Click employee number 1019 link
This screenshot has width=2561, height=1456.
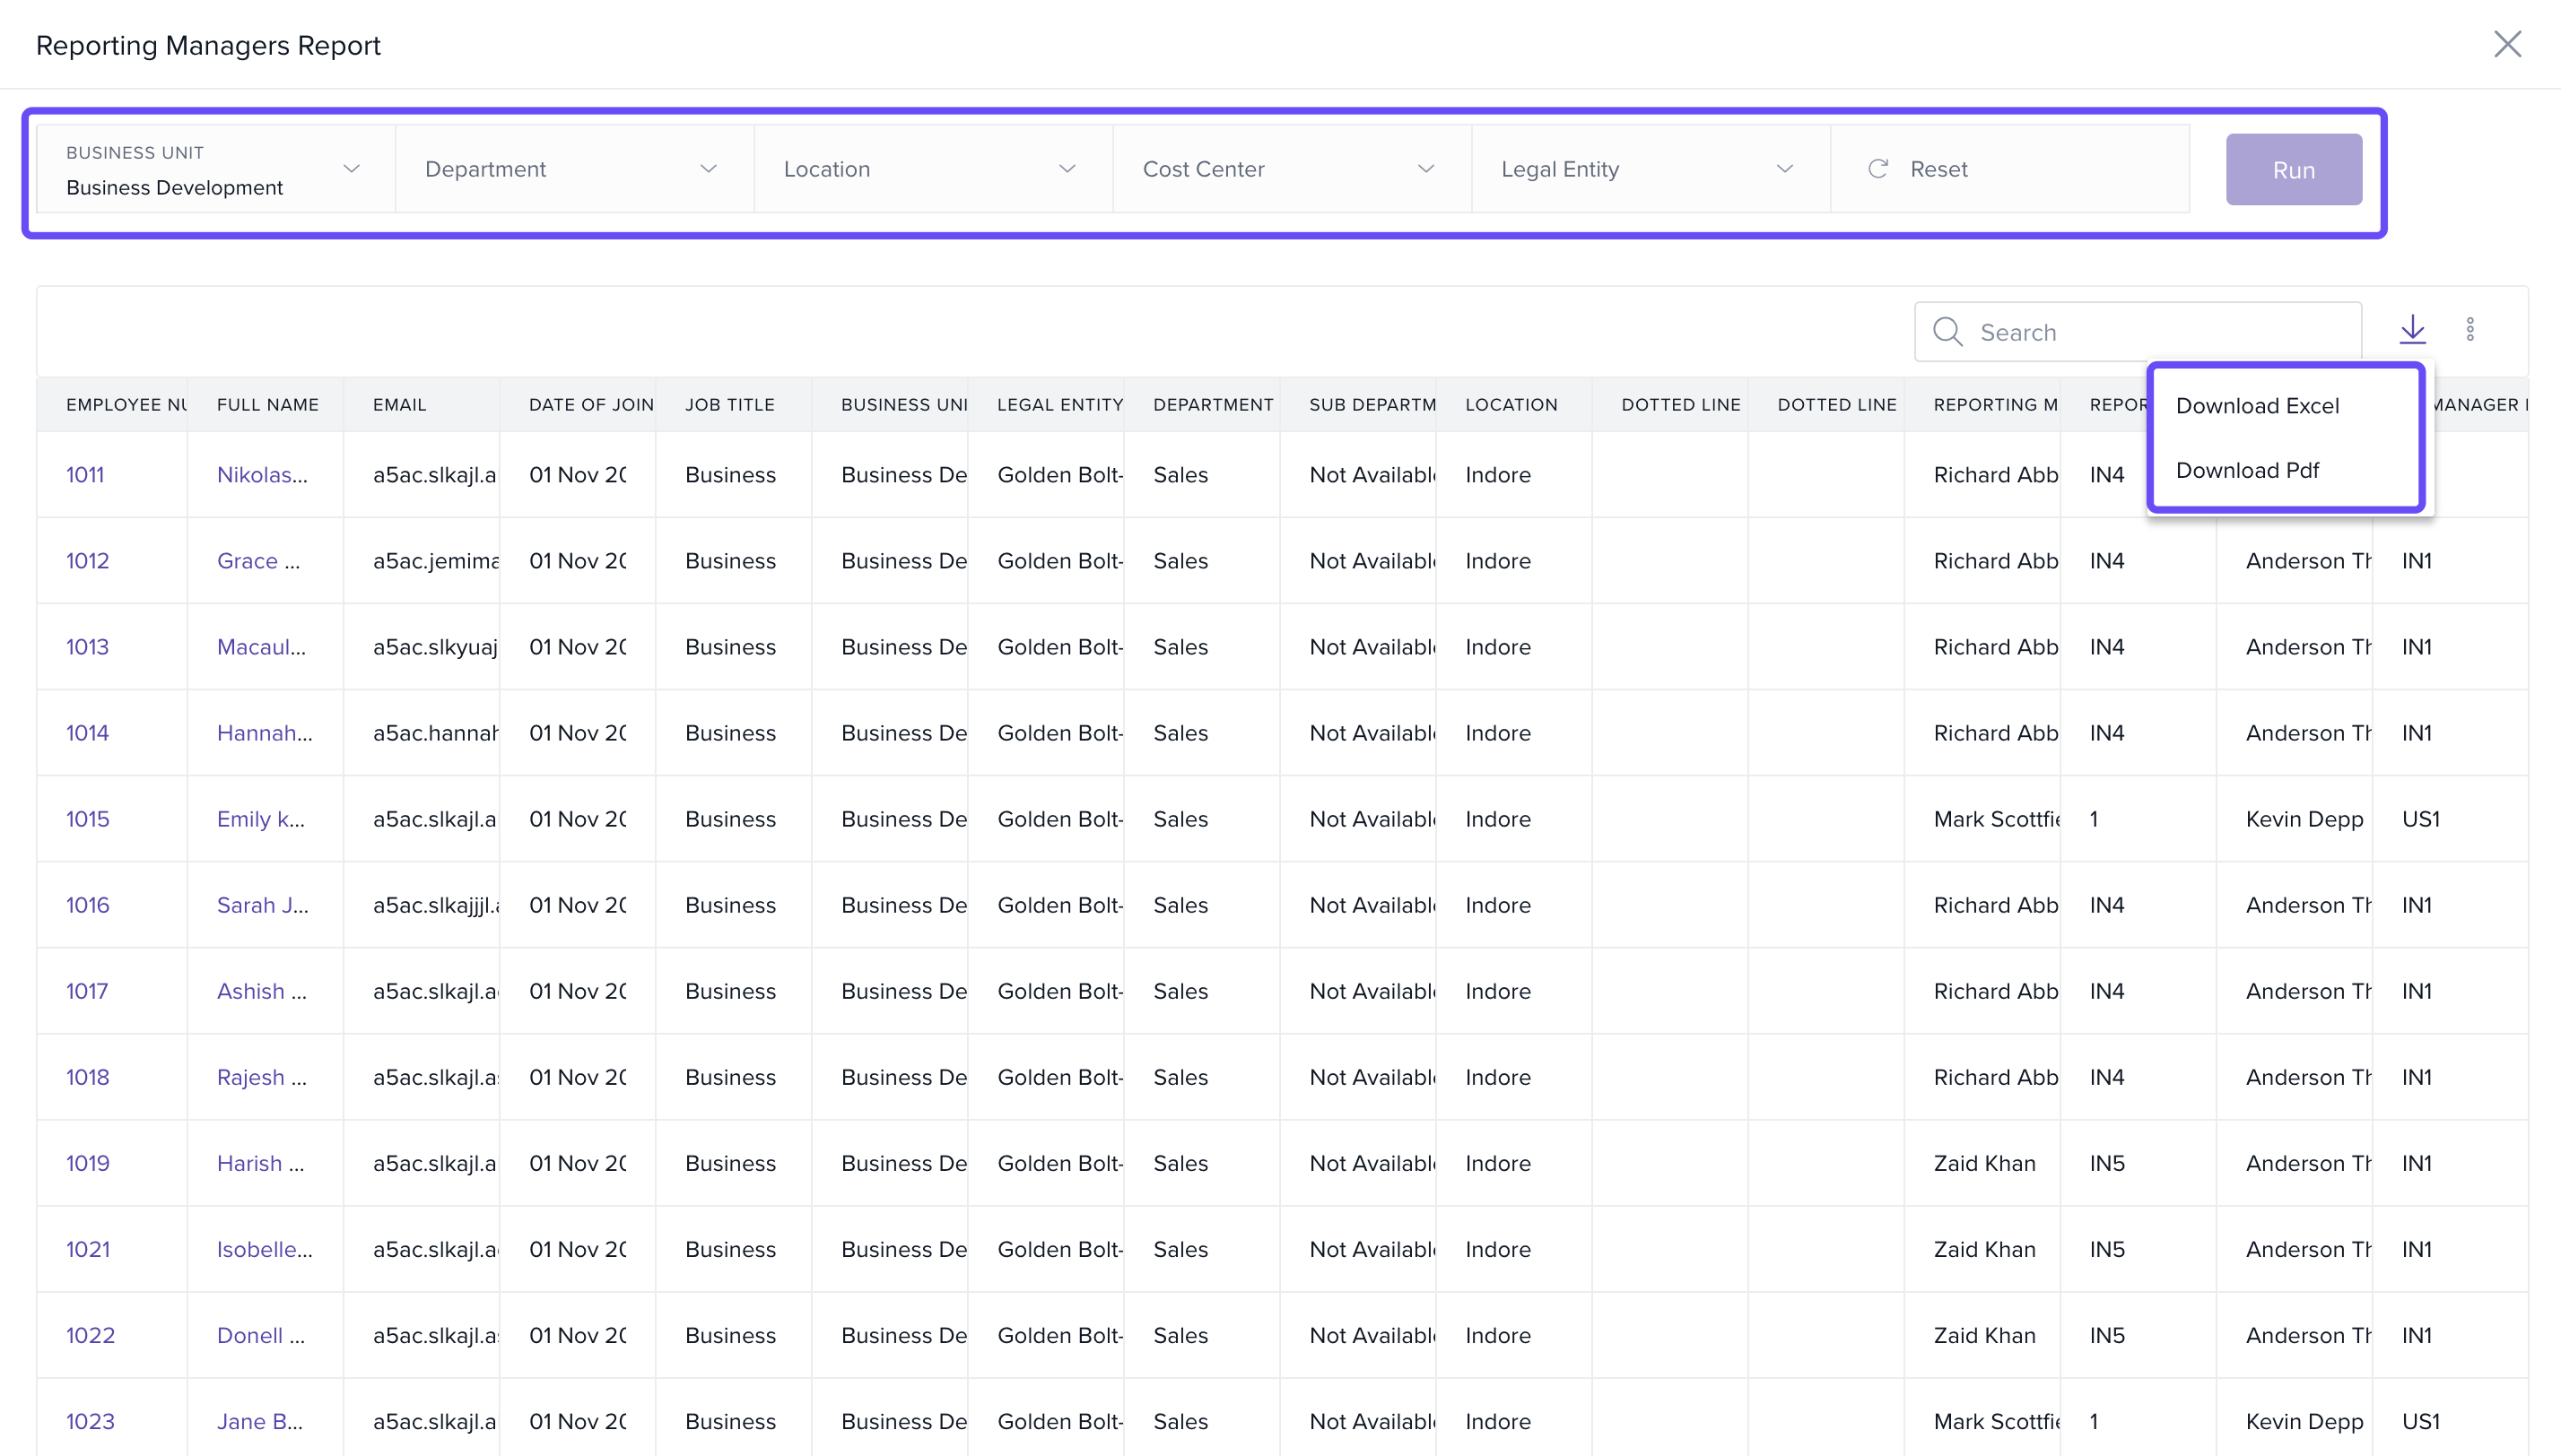pyautogui.click(x=88, y=1163)
